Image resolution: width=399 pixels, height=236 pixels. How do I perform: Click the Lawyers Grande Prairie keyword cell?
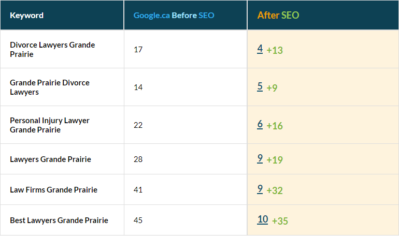50,159
